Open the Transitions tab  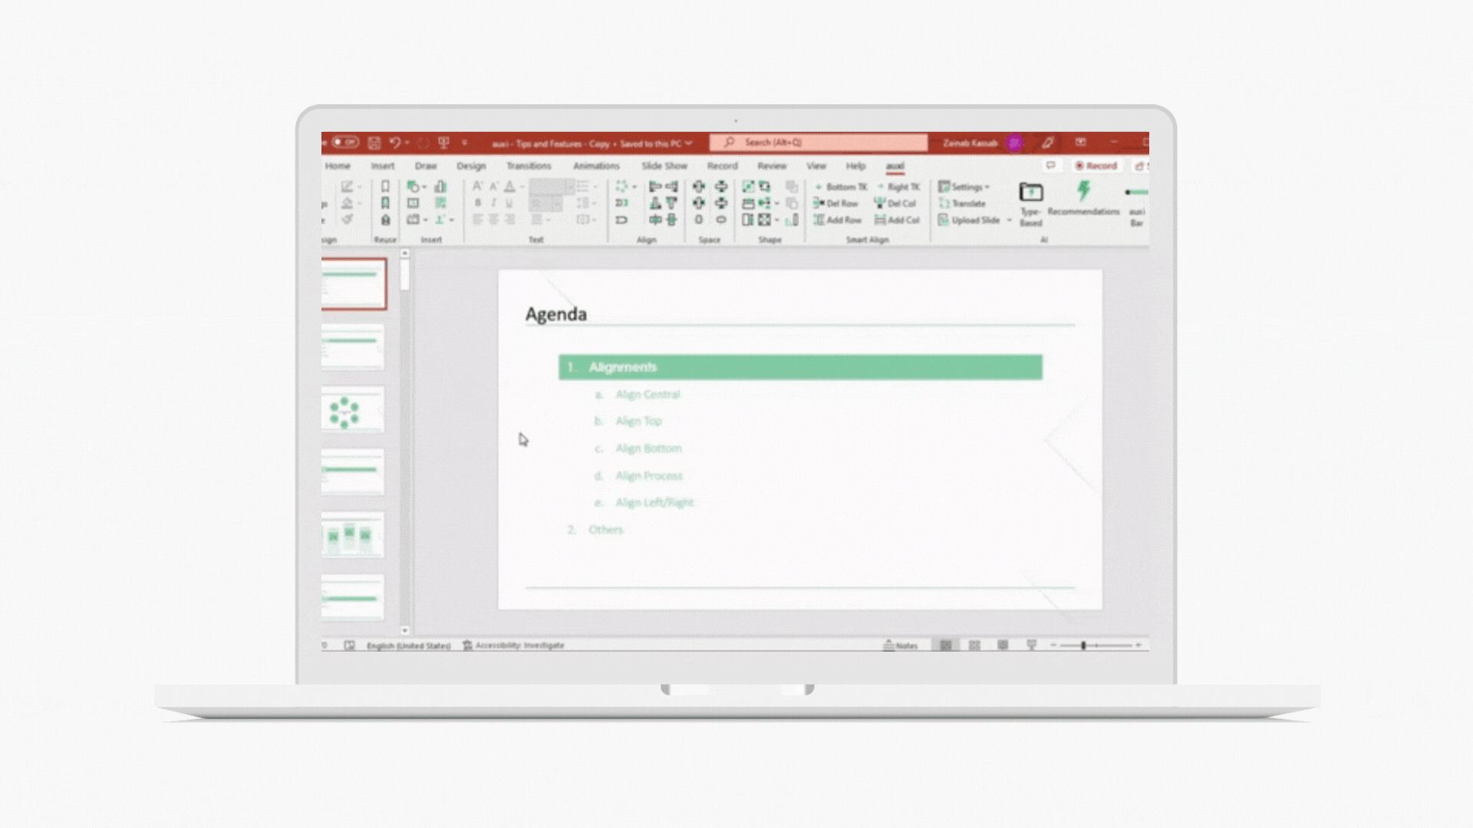click(x=529, y=166)
